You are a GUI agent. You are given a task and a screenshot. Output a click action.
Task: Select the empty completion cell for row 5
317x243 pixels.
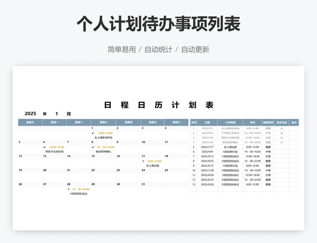point(281,147)
